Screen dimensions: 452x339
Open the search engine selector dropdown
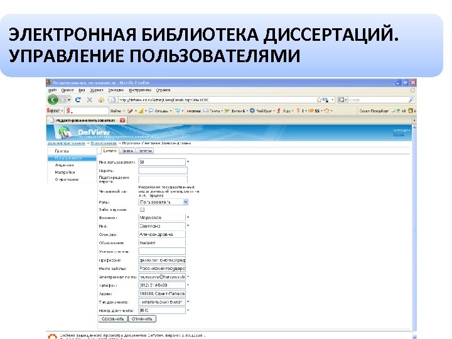tap(343, 100)
